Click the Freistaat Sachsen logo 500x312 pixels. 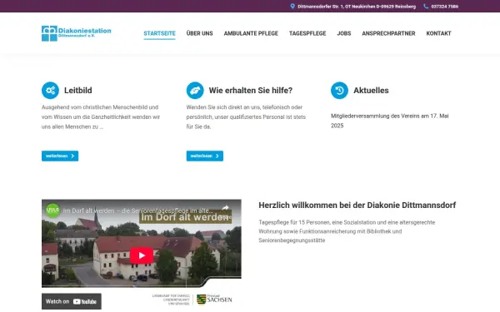[214, 300]
